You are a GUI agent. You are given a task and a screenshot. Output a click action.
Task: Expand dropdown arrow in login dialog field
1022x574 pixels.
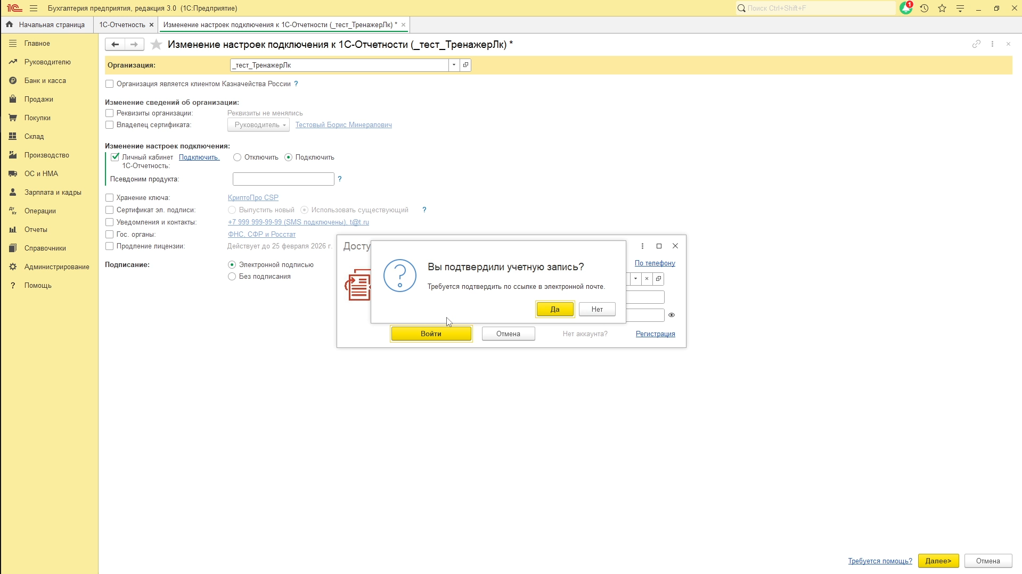tap(635, 278)
